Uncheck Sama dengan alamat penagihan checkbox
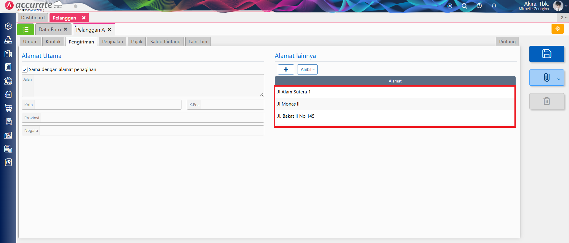The image size is (569, 243). coord(25,70)
